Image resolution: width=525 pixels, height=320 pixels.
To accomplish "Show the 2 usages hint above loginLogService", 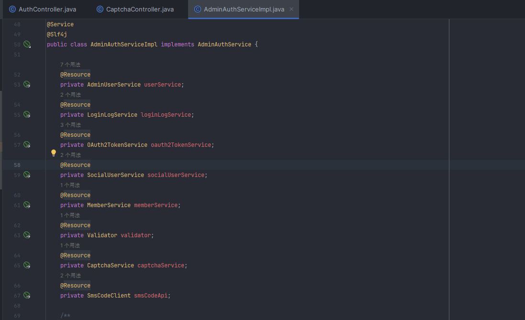I will [x=70, y=95].
